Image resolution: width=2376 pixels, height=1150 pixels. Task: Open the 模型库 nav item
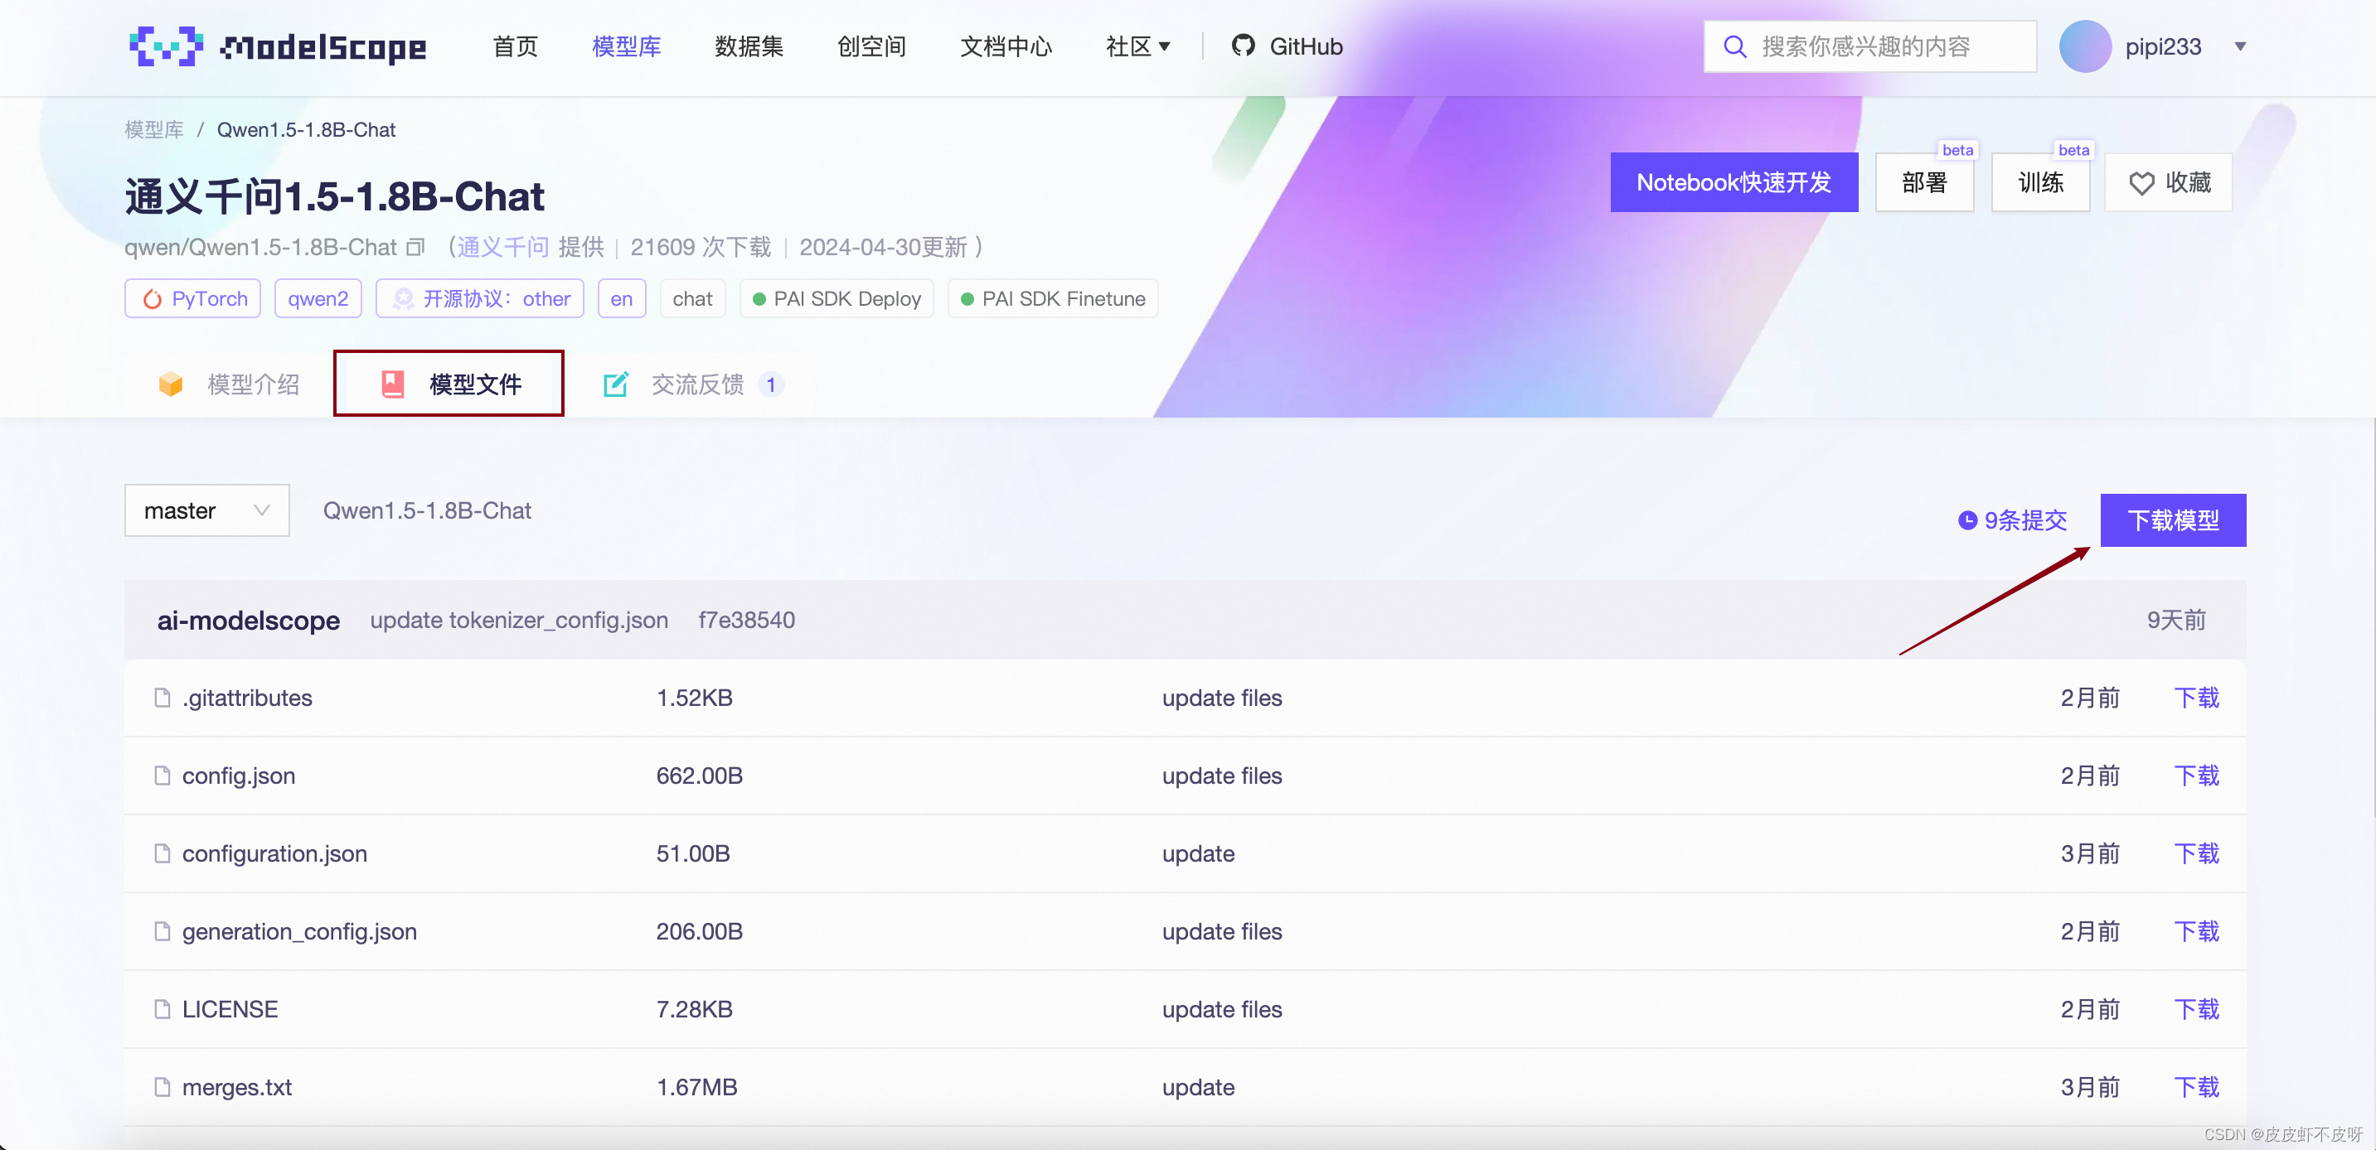tap(626, 46)
